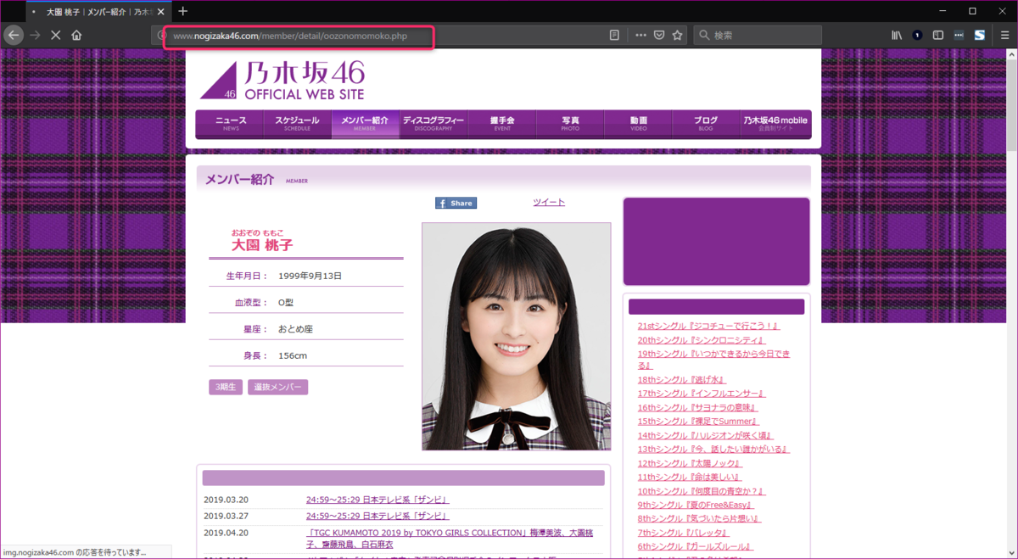Open 12thシングル『太陽ノック』link

point(690,463)
